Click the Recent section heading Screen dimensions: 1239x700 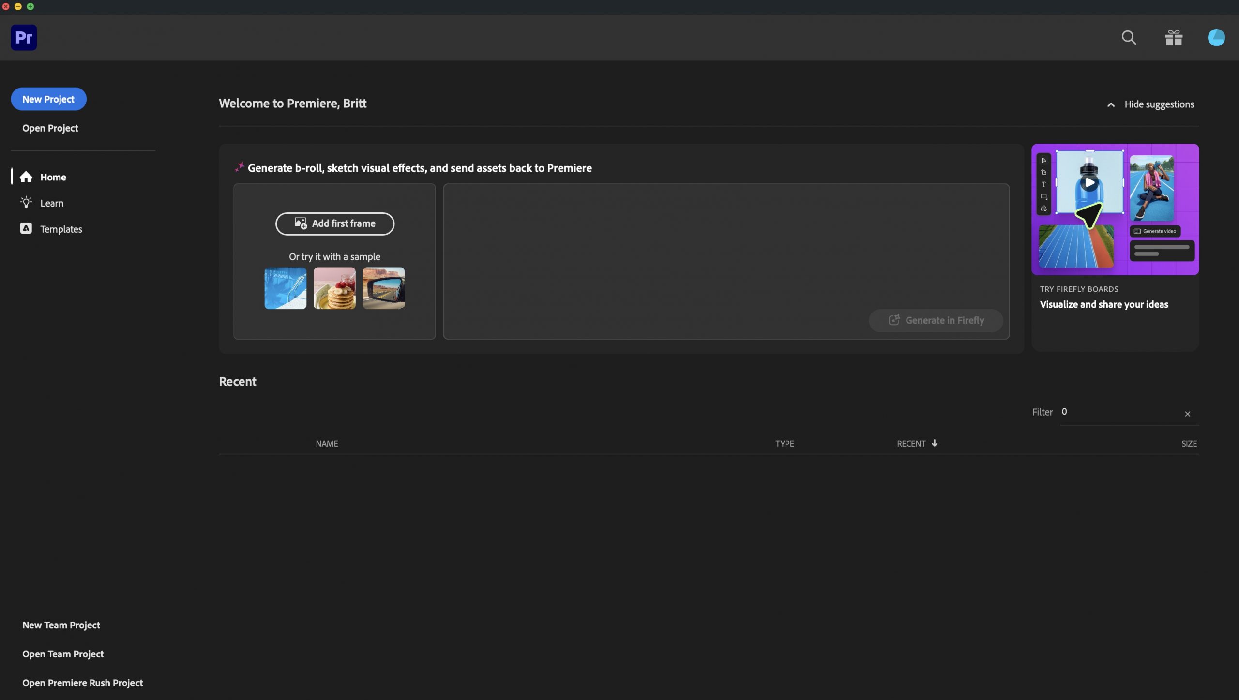pyautogui.click(x=238, y=382)
